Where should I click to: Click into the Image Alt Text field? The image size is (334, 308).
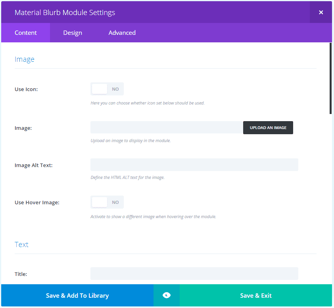click(194, 165)
